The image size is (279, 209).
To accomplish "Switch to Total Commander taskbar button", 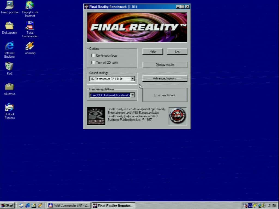I will point(69,205).
